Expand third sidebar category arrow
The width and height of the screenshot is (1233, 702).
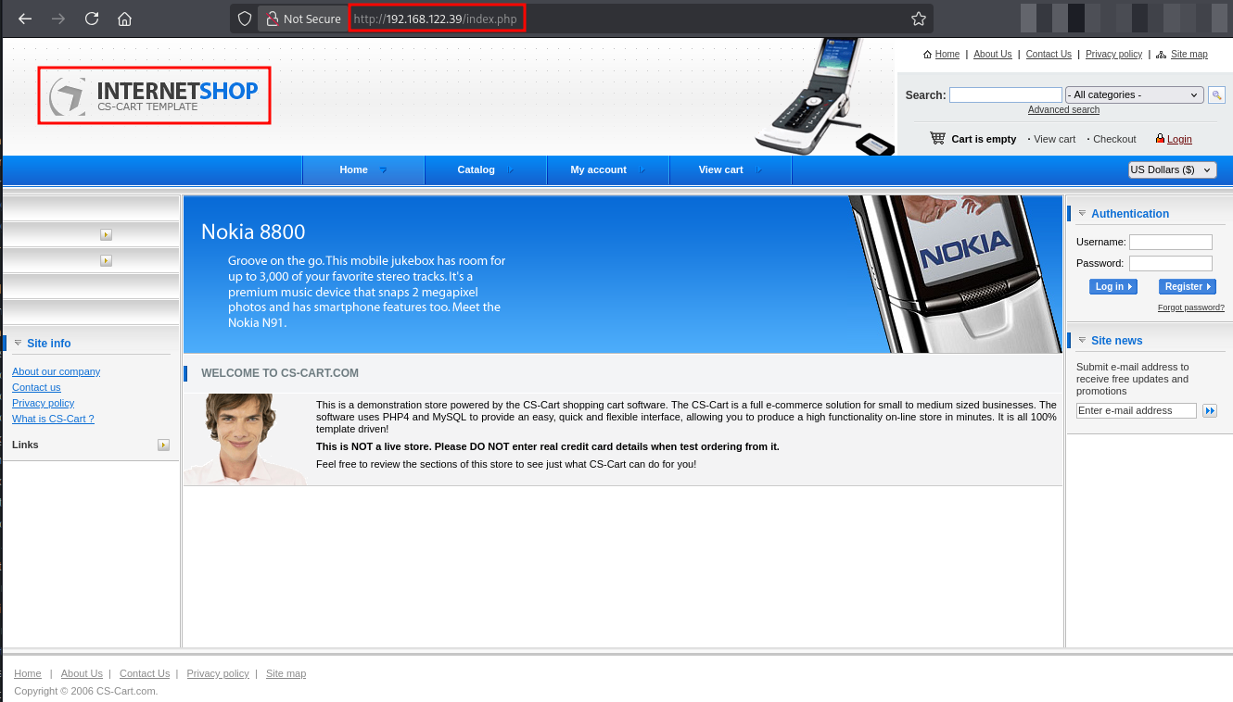[x=106, y=261]
